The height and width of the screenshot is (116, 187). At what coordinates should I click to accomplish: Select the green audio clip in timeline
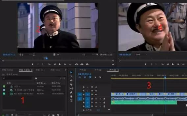[144, 103]
